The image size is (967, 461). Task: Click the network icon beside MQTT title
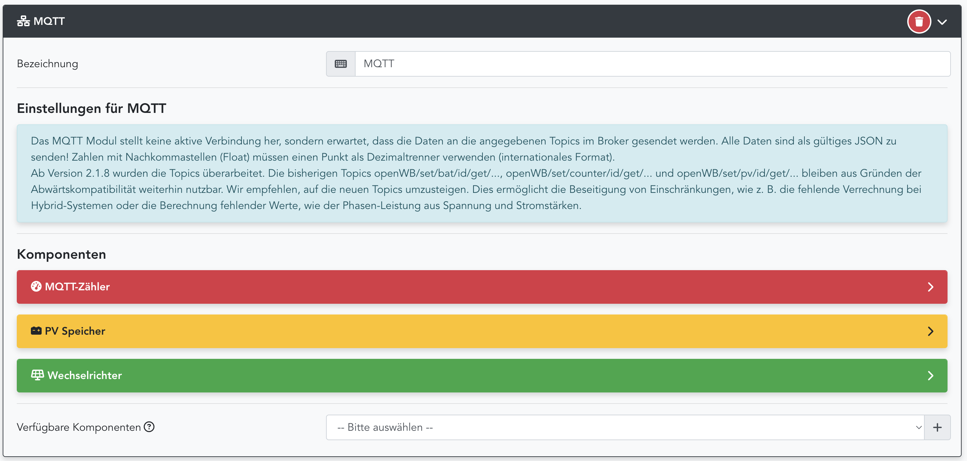(23, 21)
